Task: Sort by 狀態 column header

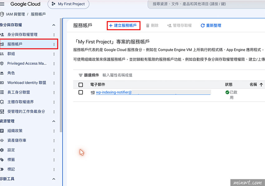Action: [x=229, y=84]
